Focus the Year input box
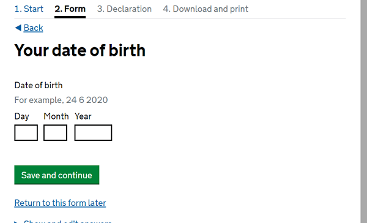Viewport: 367px width, 223px height. 93,133
